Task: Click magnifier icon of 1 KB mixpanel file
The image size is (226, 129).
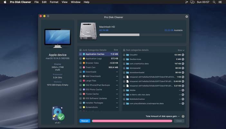Action: click(183, 77)
